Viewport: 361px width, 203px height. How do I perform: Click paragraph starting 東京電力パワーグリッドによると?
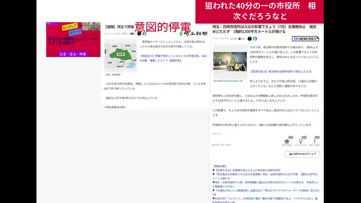[x=173, y=44]
